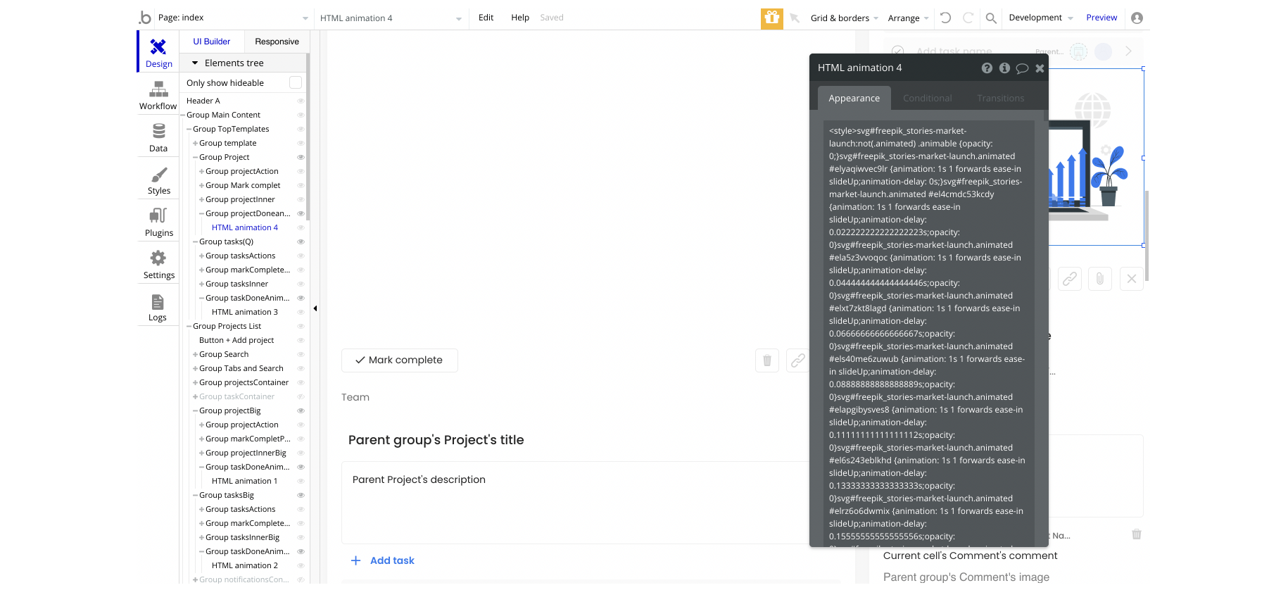Click the Preview link
Viewport: 1288px width, 590px height.
point(1101,18)
